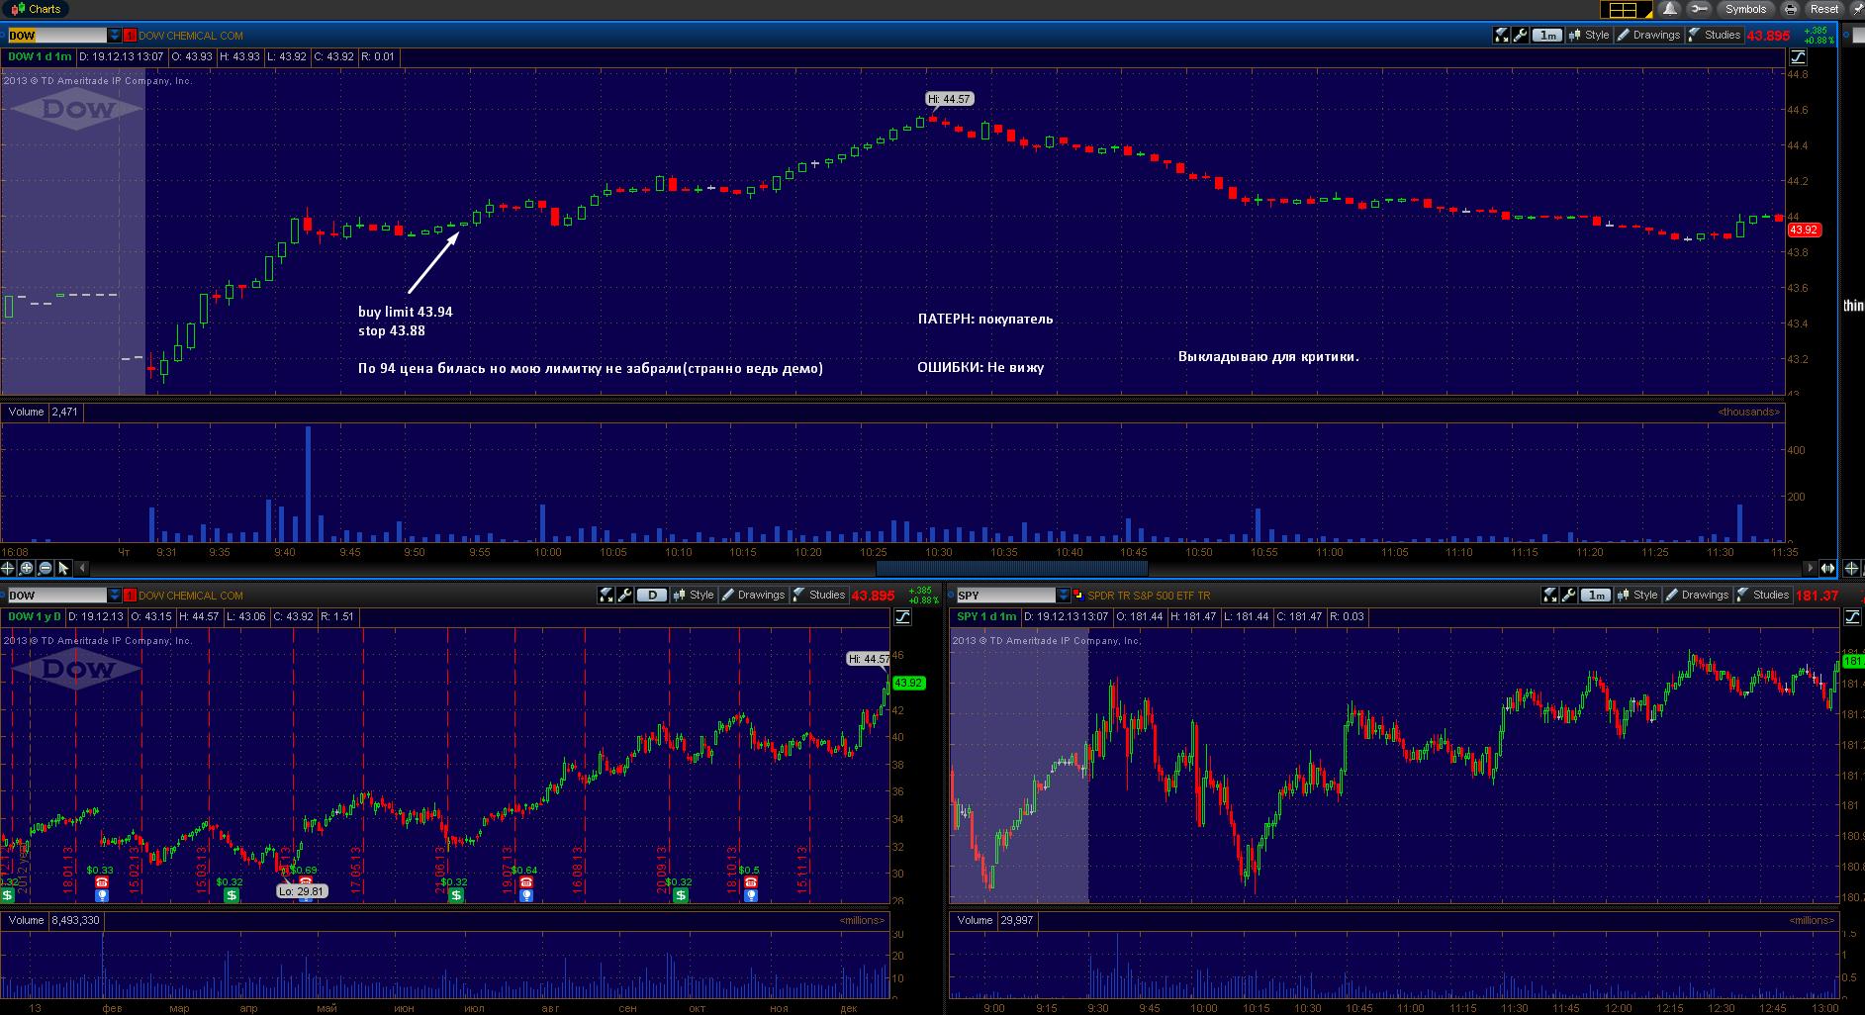
Task: Open Style menu on top DOW chart
Action: 1589,36
